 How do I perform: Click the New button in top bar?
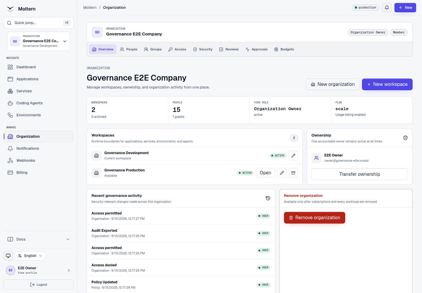click(x=405, y=8)
